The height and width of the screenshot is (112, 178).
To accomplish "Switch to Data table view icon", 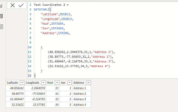I will 1,16.
